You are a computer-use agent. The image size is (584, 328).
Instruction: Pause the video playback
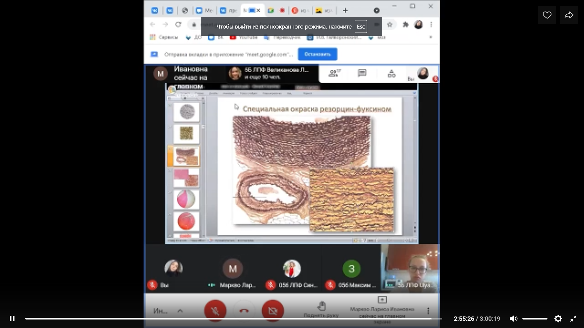coord(12,319)
